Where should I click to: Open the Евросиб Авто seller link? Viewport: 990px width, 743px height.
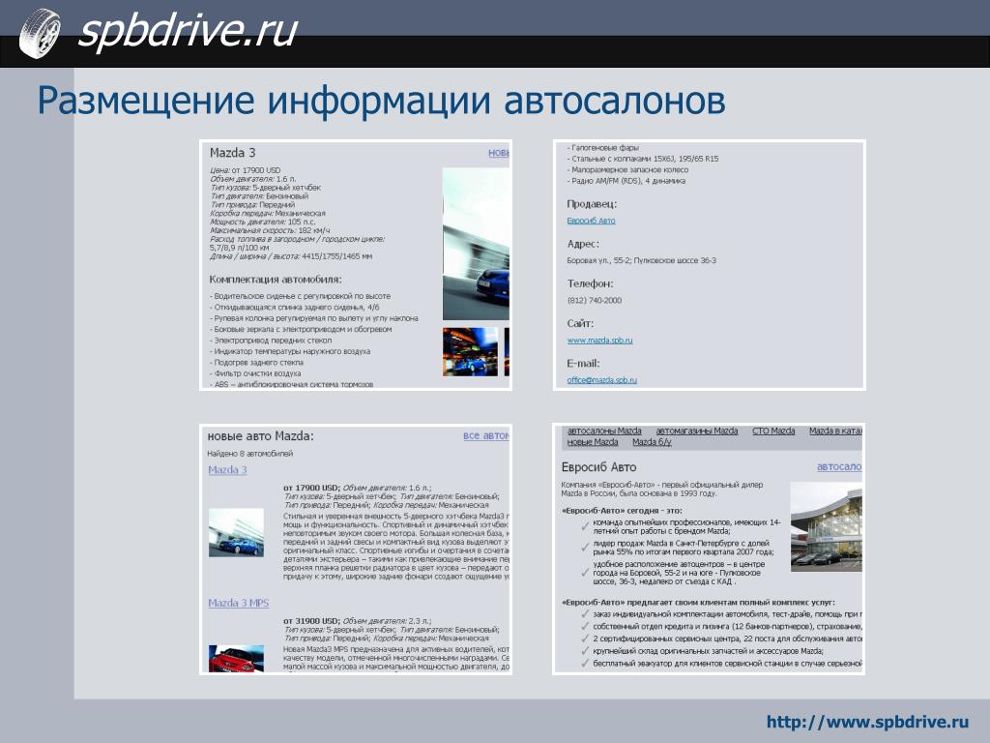point(591,221)
